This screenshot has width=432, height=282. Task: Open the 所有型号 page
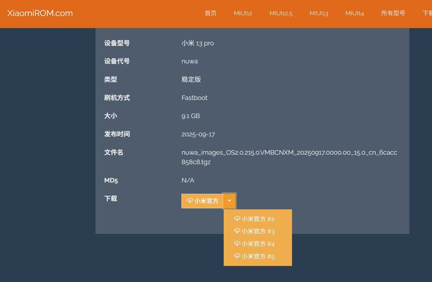coord(393,13)
